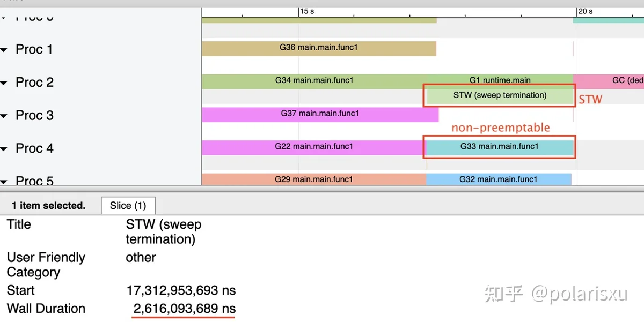Collapse the Proc 4 row
Image resolution: width=644 pixels, height=322 pixels.
4,149
